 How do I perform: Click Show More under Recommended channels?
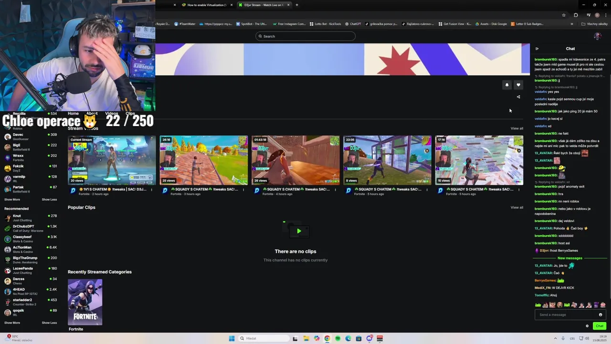coord(12,322)
